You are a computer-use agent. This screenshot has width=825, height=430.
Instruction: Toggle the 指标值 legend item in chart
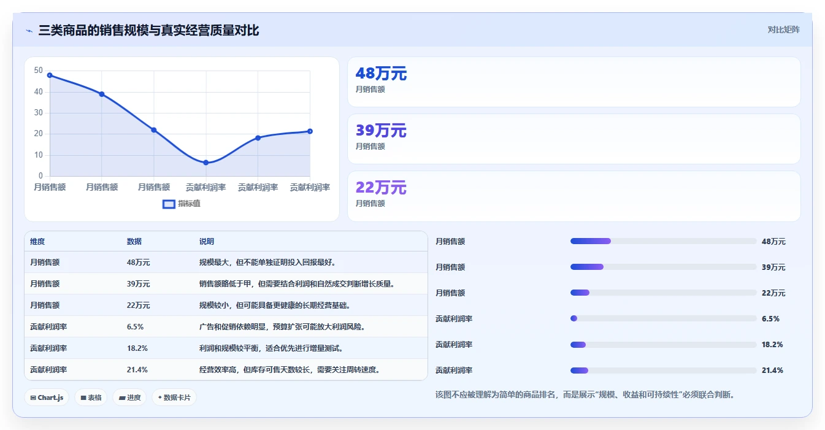[182, 204]
